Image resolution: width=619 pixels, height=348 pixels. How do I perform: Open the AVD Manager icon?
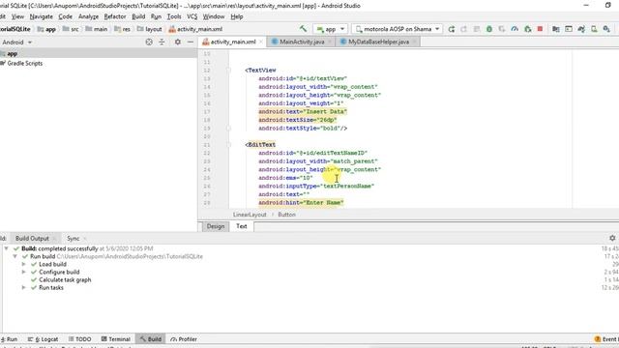coord(594,29)
